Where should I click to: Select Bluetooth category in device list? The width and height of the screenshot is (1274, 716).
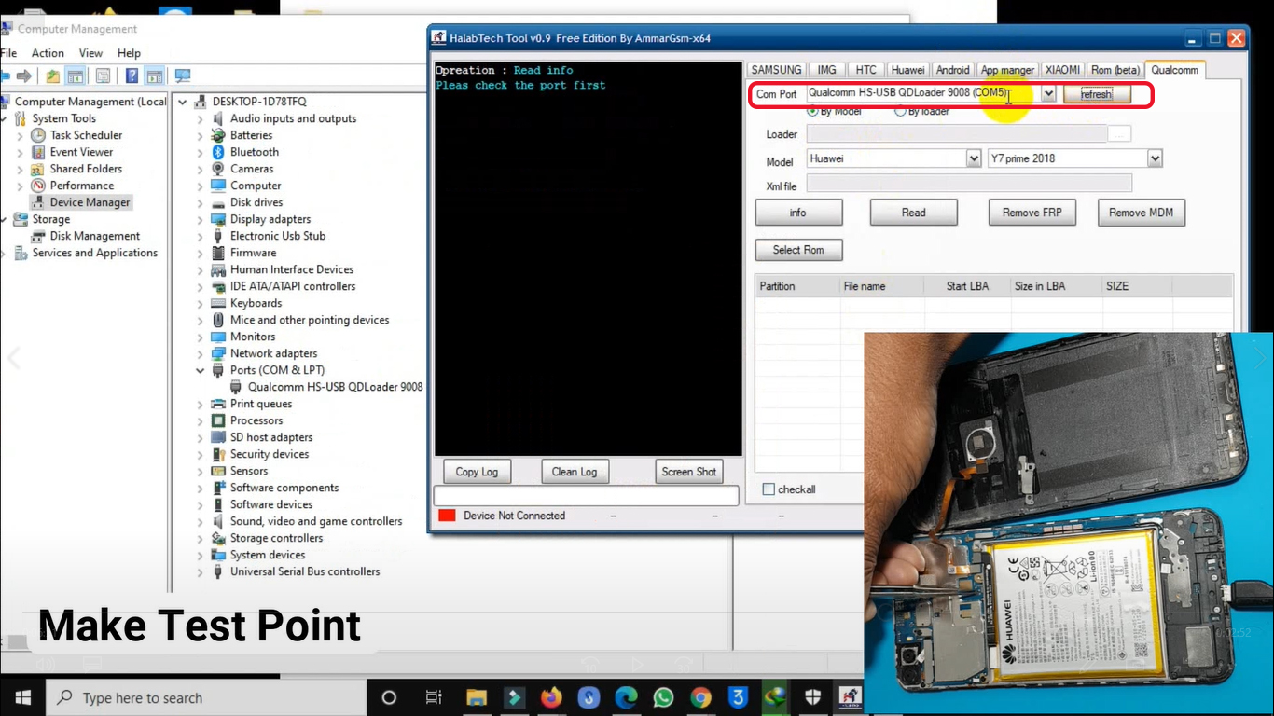point(255,152)
